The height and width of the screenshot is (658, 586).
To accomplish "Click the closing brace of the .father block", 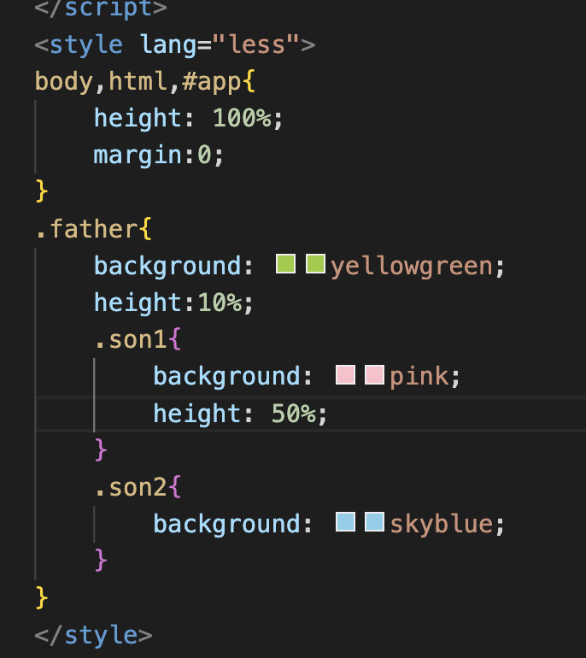I will (x=42, y=598).
